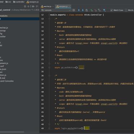Hide the project tool window

pos(37,6)
